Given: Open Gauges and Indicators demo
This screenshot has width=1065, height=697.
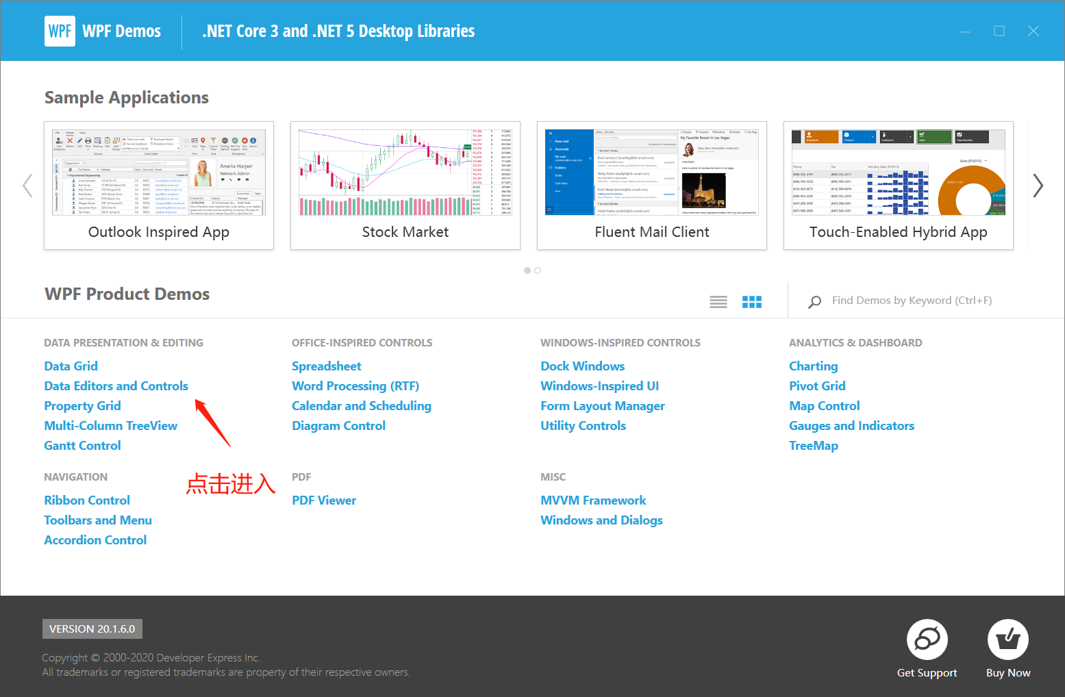Looking at the screenshot, I should (x=852, y=426).
